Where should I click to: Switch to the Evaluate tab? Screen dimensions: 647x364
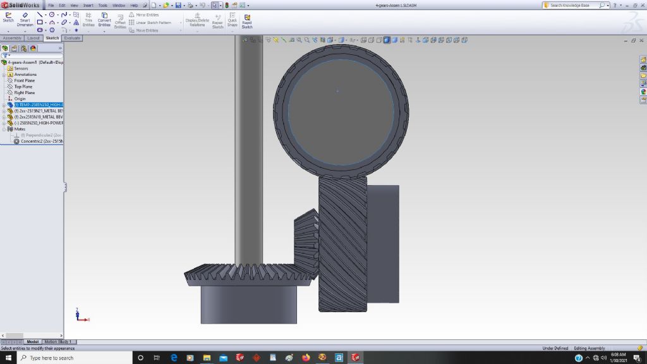pos(72,38)
